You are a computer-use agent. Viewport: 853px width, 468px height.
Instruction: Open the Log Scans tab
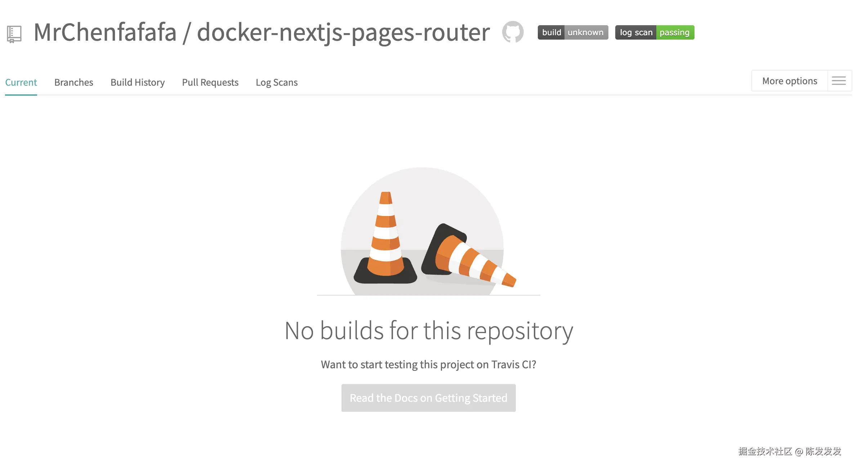[277, 82]
